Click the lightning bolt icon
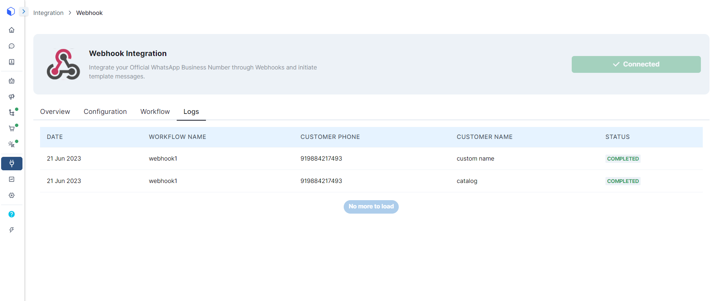This screenshot has width=714, height=301. tap(12, 230)
